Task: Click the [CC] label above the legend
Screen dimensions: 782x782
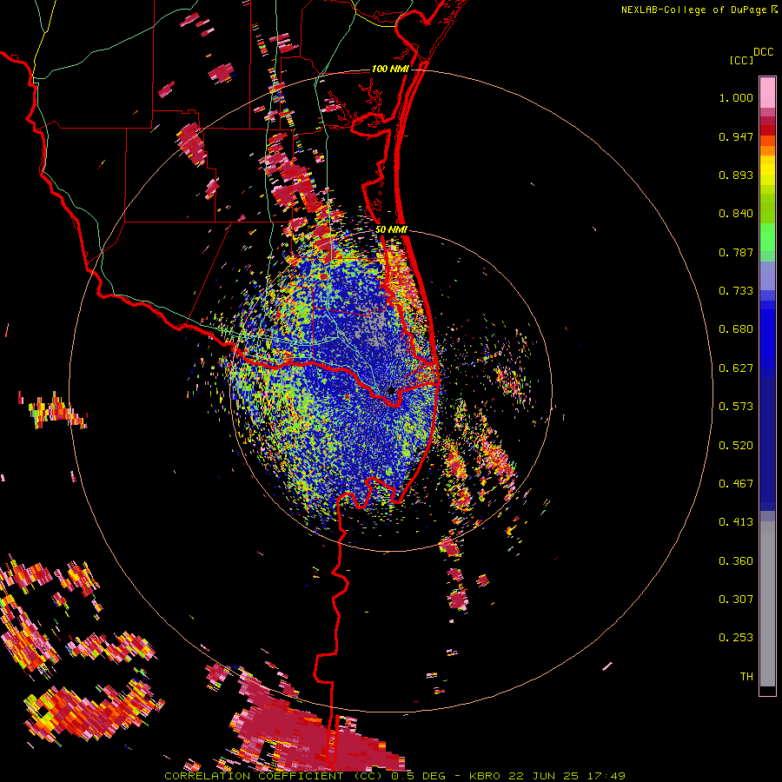Action: coord(741,60)
